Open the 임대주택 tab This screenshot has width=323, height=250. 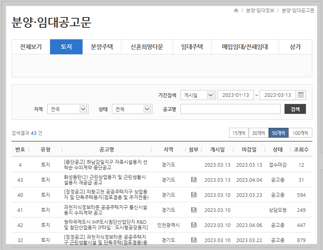[192, 46]
